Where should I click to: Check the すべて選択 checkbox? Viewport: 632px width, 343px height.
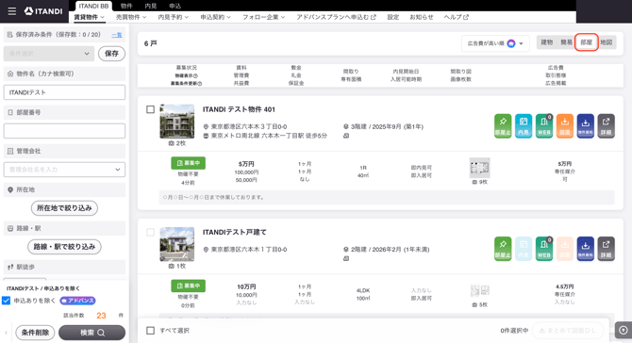pos(150,331)
